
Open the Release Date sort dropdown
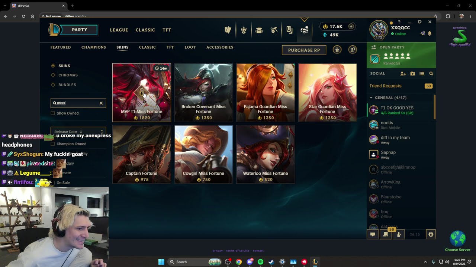(78, 131)
